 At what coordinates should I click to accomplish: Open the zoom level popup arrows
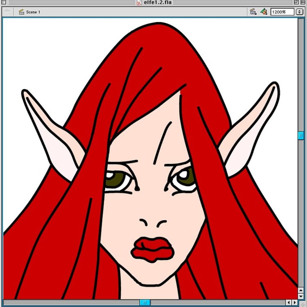click(299, 12)
